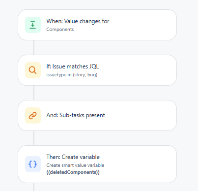Click the 'Create smart value variable' description
Screen dimensions: 198x191
pyautogui.click(x=75, y=165)
